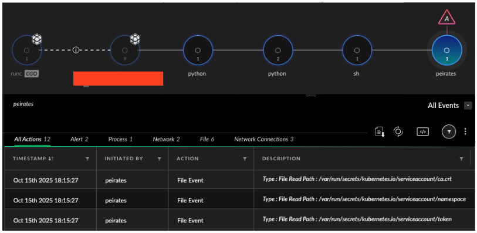Viewport: 477px width, 233px height.
Task: Click the panel resize handle below graph
Action: [311, 95]
